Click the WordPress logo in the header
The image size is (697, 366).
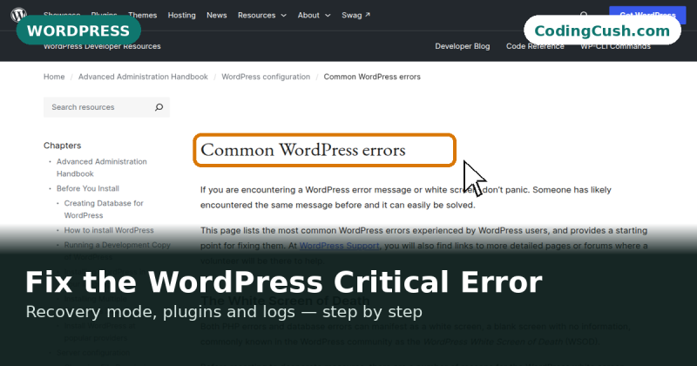coord(18,15)
